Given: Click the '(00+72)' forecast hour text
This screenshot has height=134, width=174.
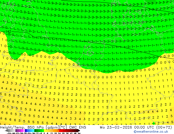Looking at the screenshot, I should click(164, 127).
